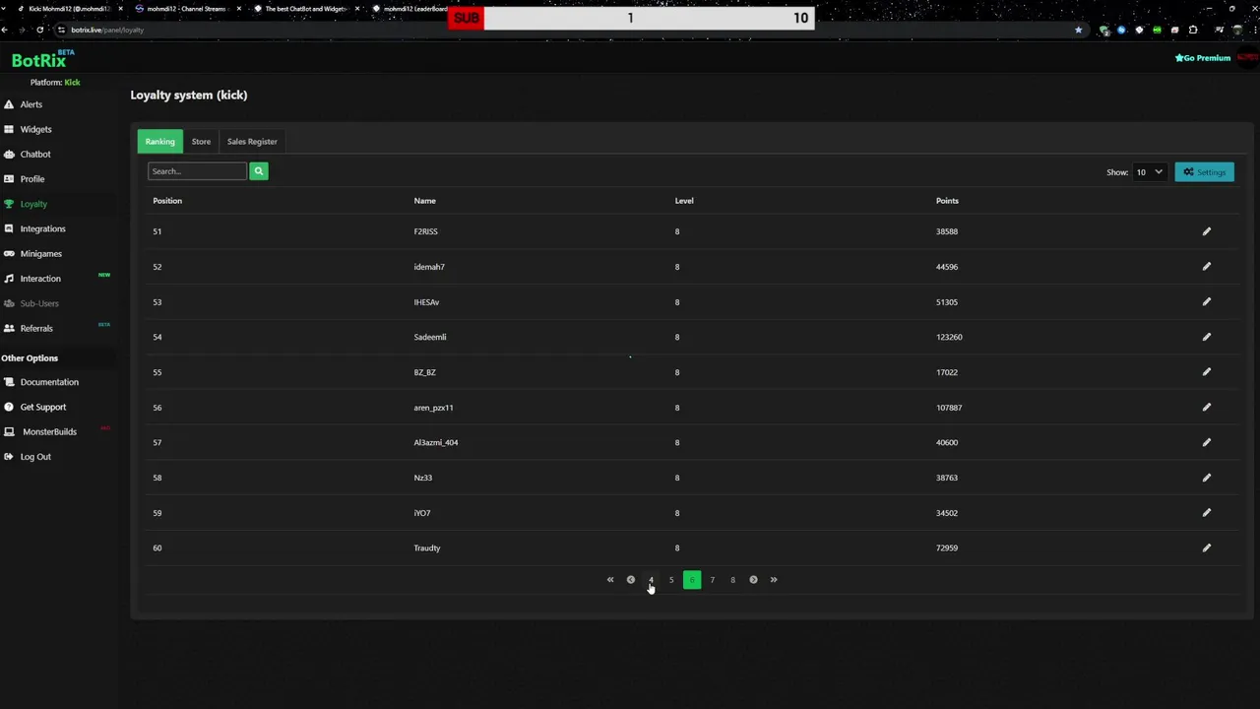Click the name Traudty in the table
The width and height of the screenshot is (1260, 709).
click(x=427, y=548)
